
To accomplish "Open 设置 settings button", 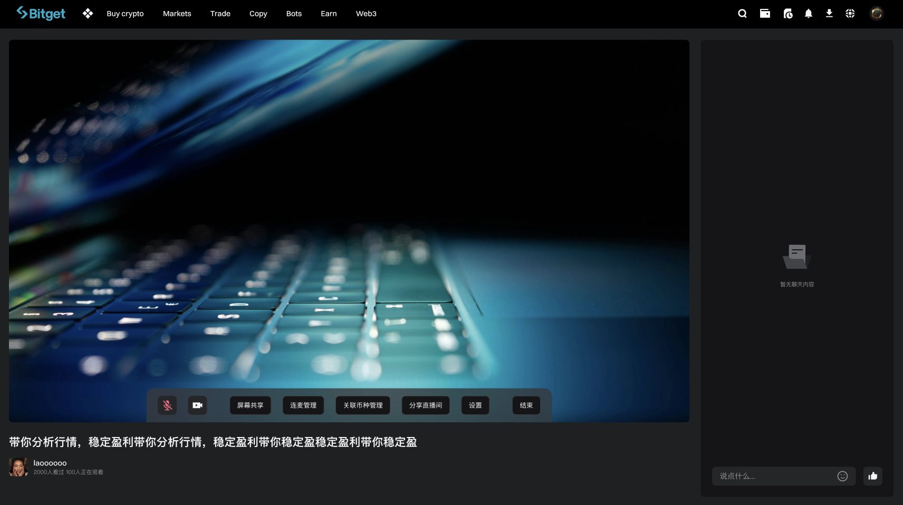I will point(475,405).
